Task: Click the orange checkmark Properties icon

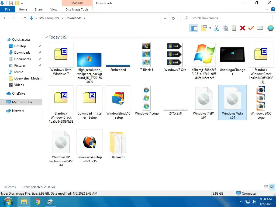Action: click(x=251, y=28)
